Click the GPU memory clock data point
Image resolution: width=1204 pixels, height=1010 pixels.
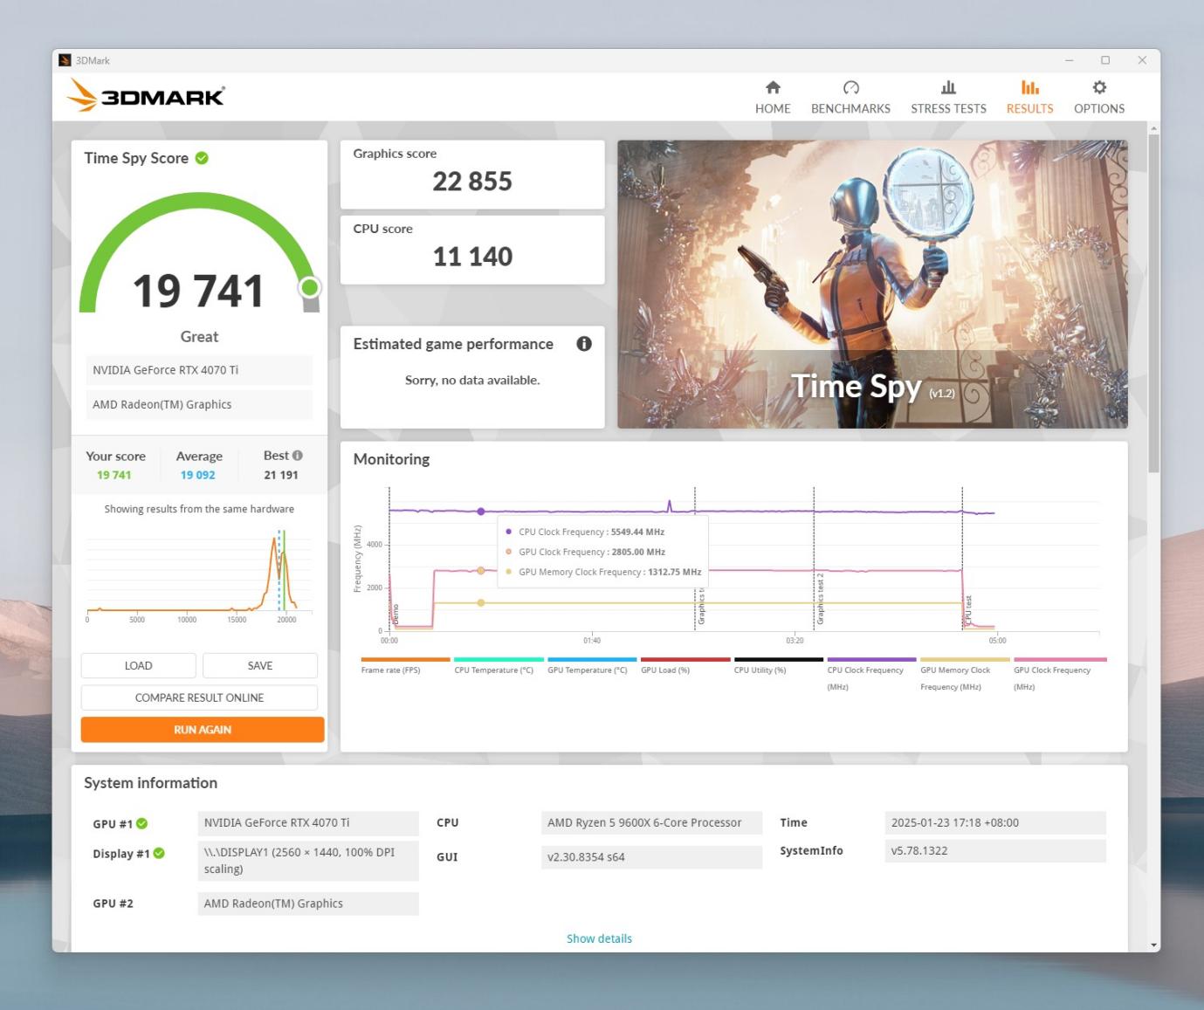point(481,603)
